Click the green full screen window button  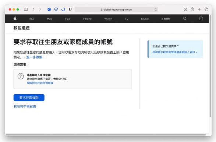click(18, 9)
